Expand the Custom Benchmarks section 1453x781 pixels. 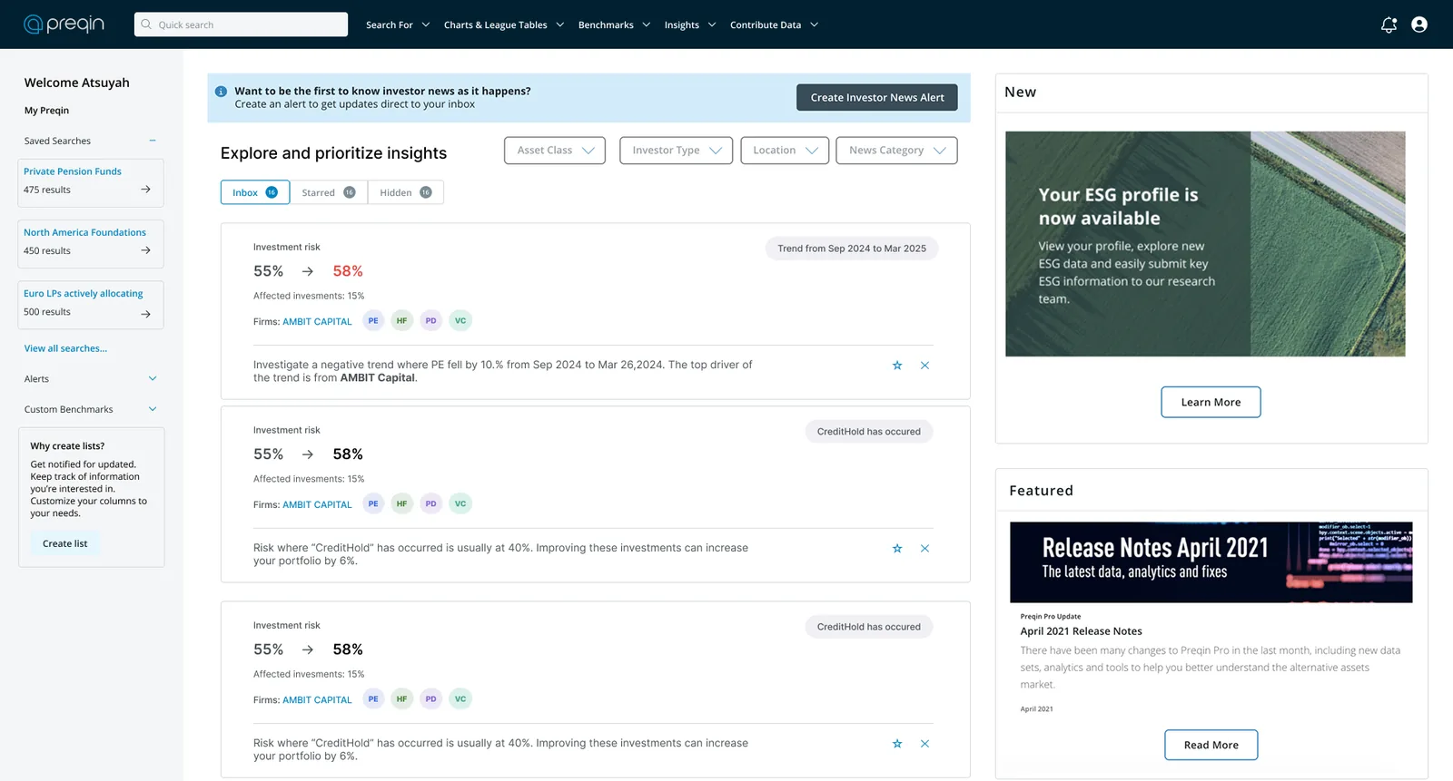tap(153, 409)
